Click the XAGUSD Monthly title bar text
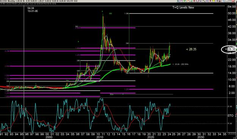 pyautogui.click(x=39, y=1)
